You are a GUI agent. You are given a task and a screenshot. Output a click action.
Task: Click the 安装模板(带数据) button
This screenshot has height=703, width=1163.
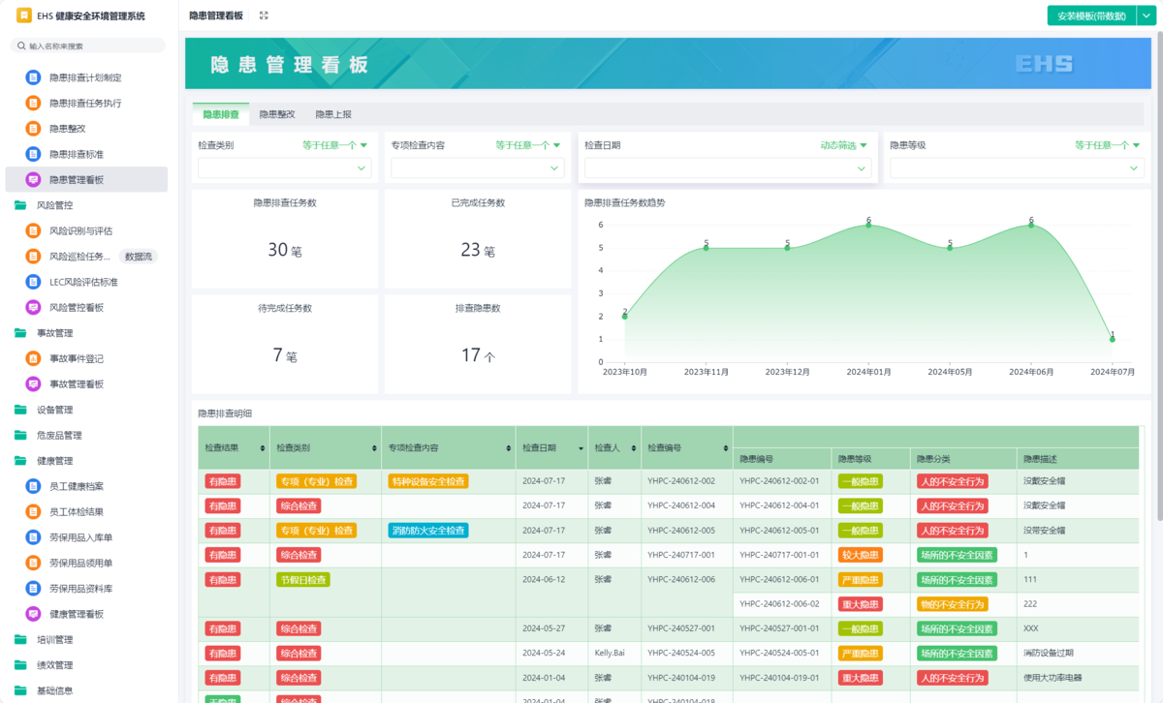[x=1090, y=15]
